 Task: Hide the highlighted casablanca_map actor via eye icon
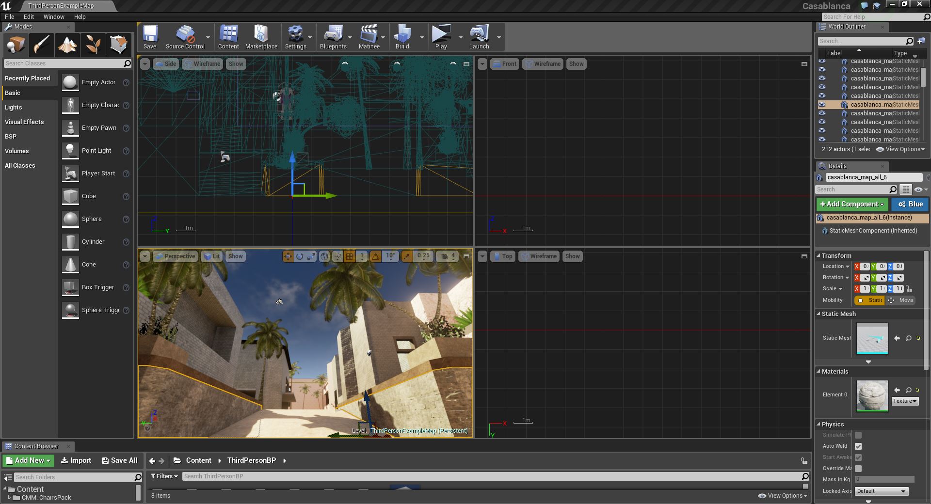tap(822, 105)
